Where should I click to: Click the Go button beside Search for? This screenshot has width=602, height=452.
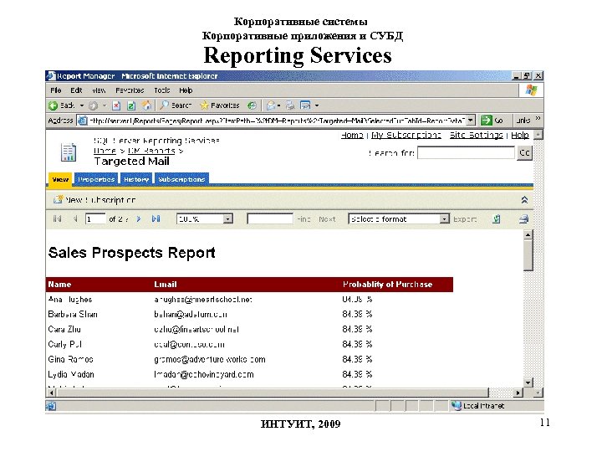click(524, 152)
